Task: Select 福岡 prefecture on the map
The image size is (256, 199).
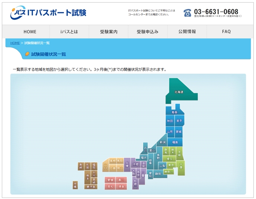Action: point(94,166)
